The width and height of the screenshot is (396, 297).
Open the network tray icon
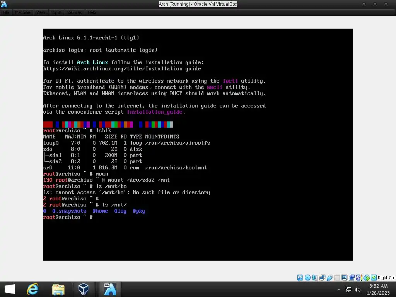point(348,290)
